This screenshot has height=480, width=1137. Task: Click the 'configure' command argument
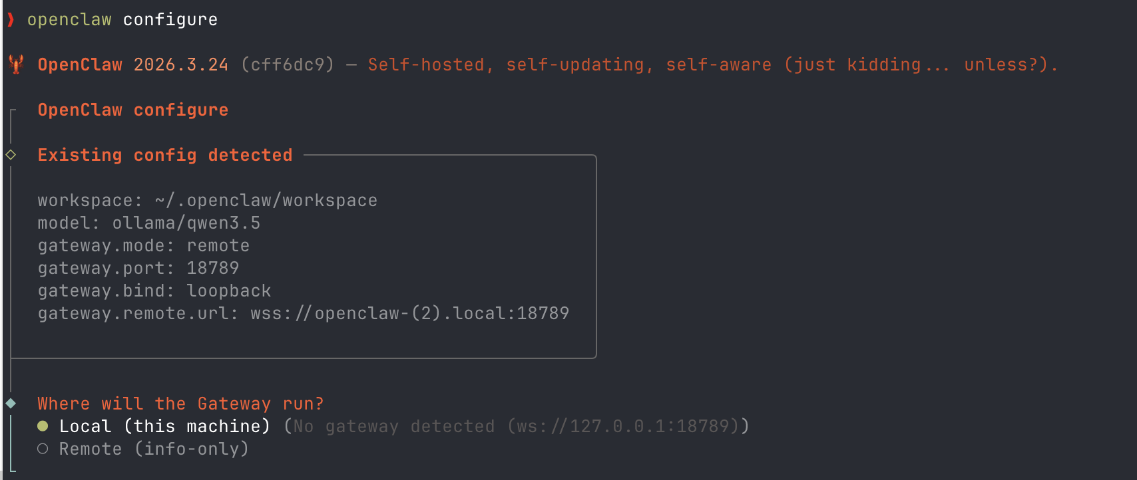click(170, 20)
